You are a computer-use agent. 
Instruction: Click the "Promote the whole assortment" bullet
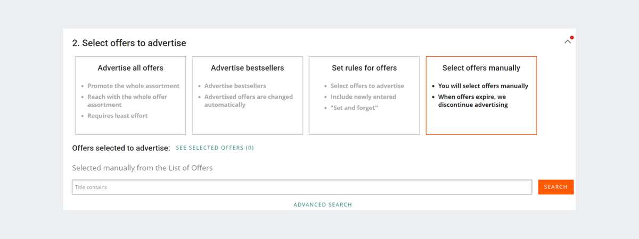(x=134, y=86)
